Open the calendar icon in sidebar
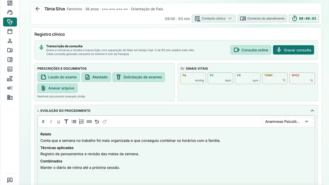 [x=10, y=31]
